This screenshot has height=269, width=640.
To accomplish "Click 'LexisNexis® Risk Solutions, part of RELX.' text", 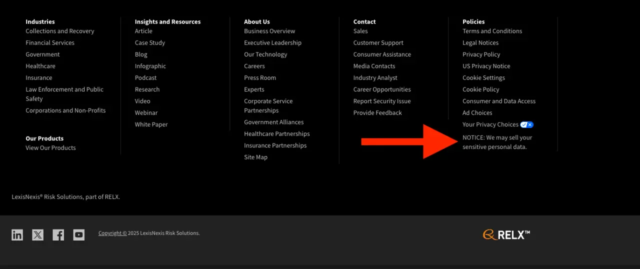I will pos(65,197).
